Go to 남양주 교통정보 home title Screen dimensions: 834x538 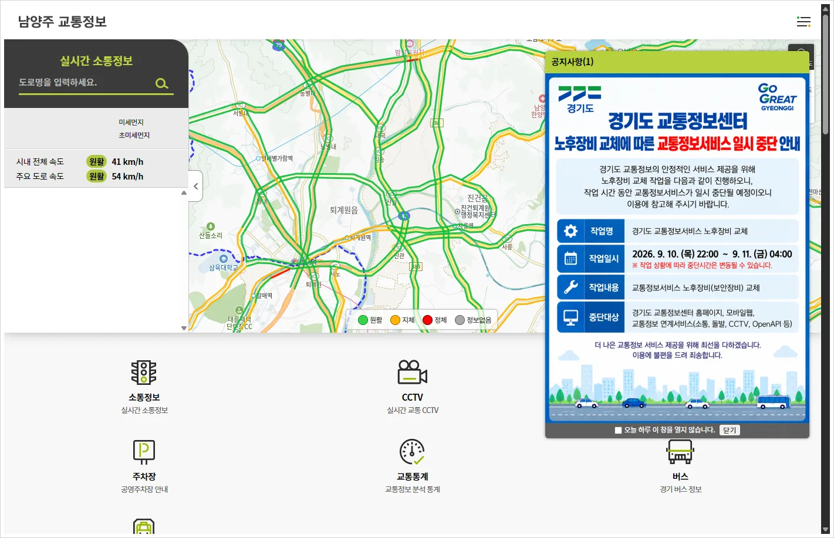click(x=62, y=22)
